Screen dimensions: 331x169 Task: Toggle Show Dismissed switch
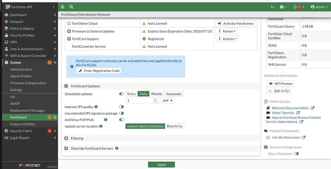(296, 154)
